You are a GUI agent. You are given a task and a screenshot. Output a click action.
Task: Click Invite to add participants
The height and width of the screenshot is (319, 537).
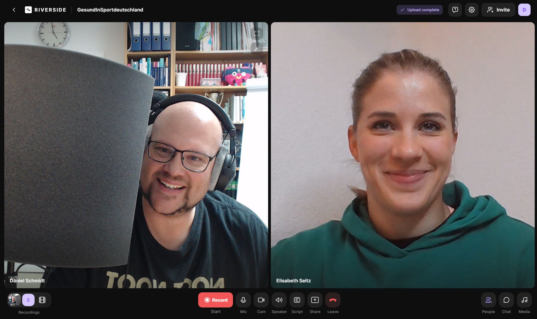click(x=498, y=9)
